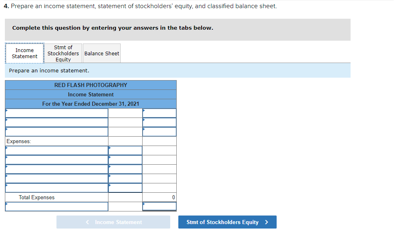Open second label dropdown above Expenses
The height and width of the screenshot is (233, 405).
point(56,122)
